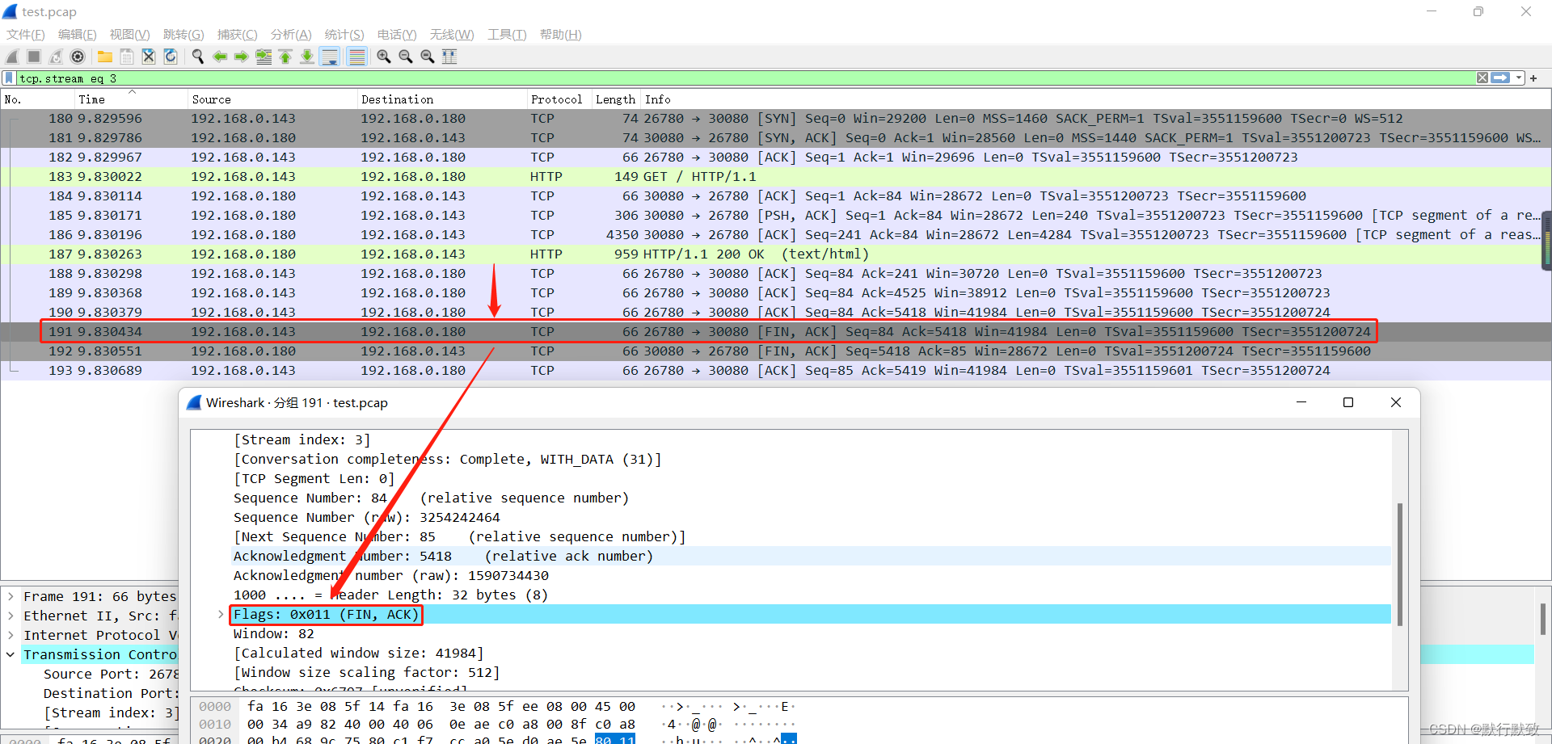The width and height of the screenshot is (1552, 744).
Task: Open the 跳转(G) menu
Action: click(x=183, y=35)
